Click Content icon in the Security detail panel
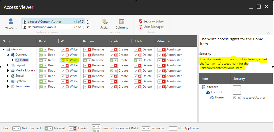This screenshot has height=132, width=274. click(x=208, y=92)
